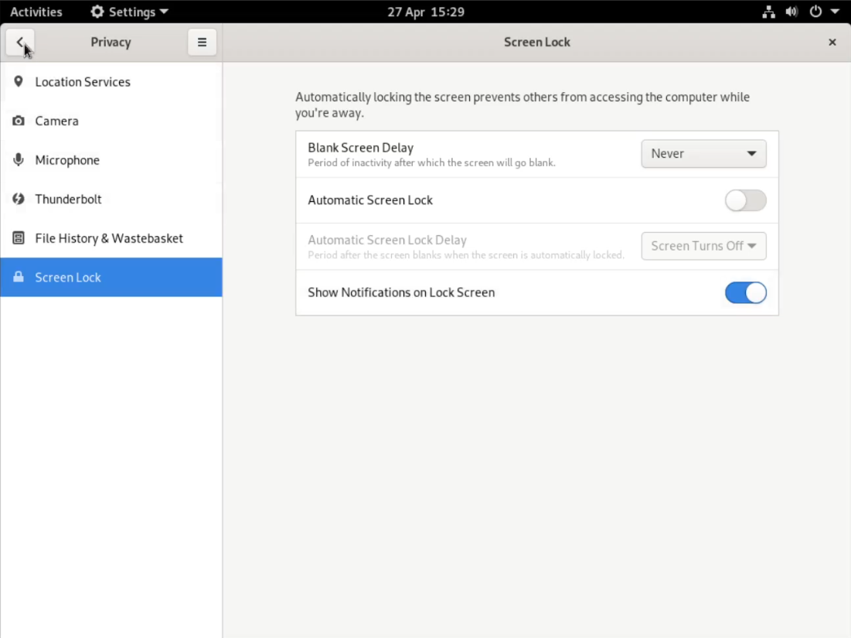The height and width of the screenshot is (638, 851).
Task: Close the Settings window
Action: point(832,43)
